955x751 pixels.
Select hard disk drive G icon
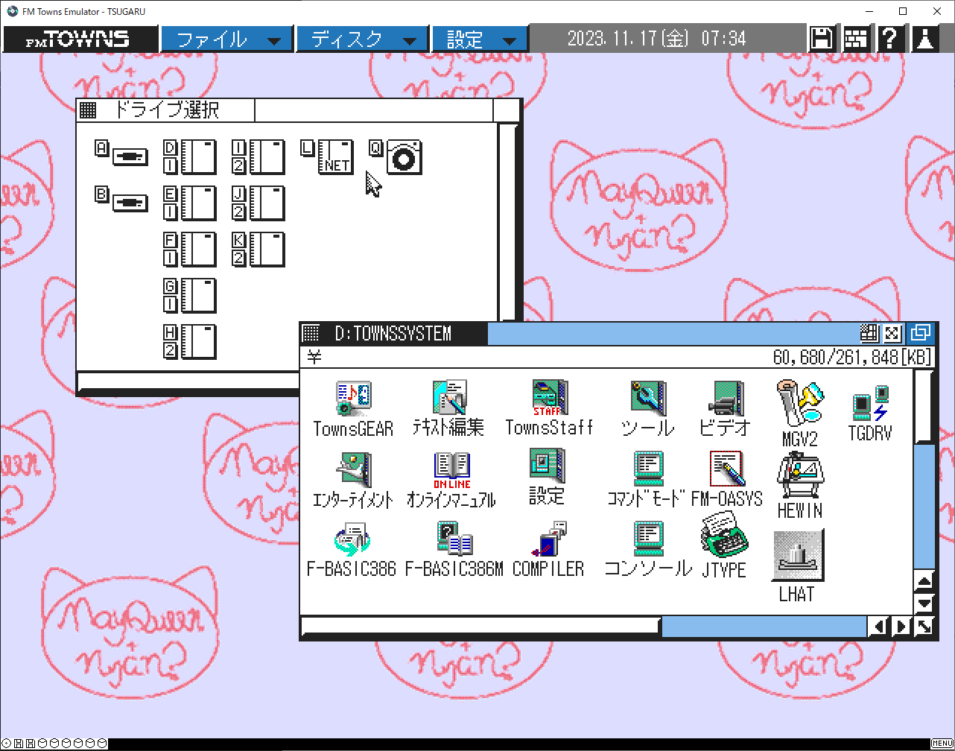190,296
